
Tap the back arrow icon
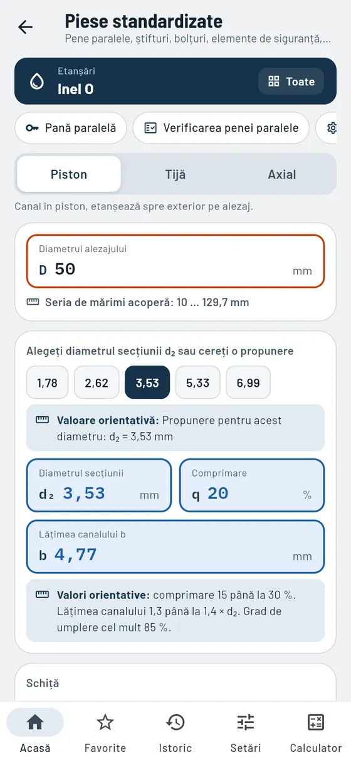(25, 27)
